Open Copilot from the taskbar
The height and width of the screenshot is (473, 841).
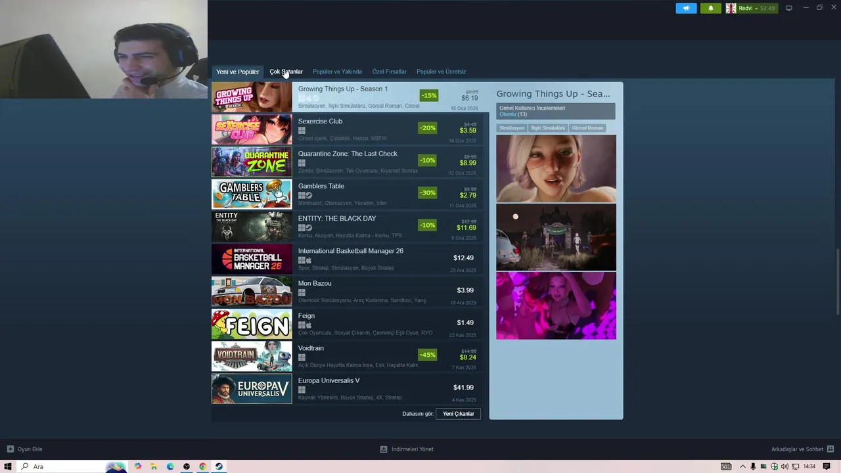(138, 466)
